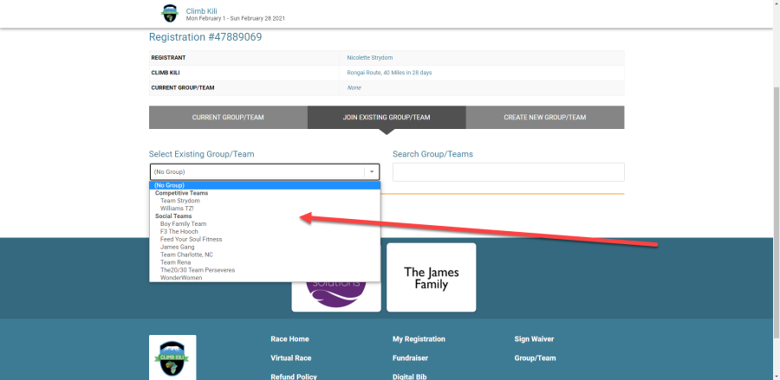Switch to the Current Group/Team tab
Screen dimensions: 780x380
[x=228, y=117]
